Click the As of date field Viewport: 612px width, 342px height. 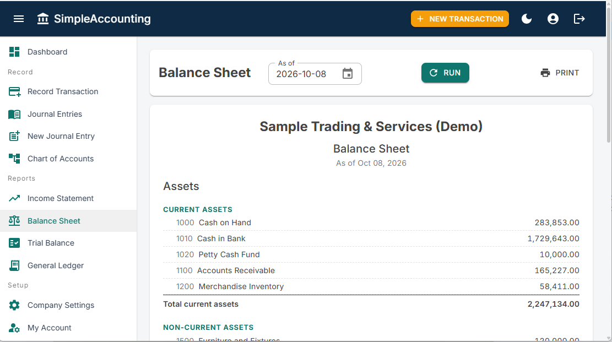pyautogui.click(x=315, y=74)
